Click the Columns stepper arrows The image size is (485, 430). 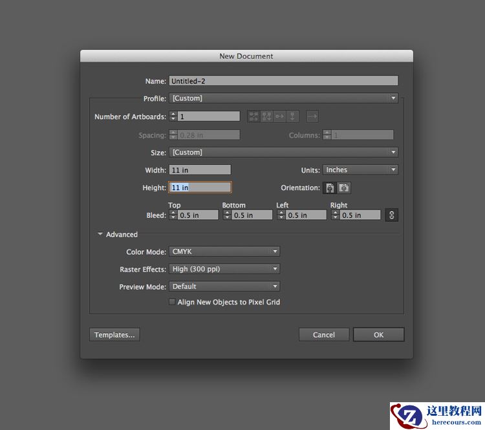327,135
